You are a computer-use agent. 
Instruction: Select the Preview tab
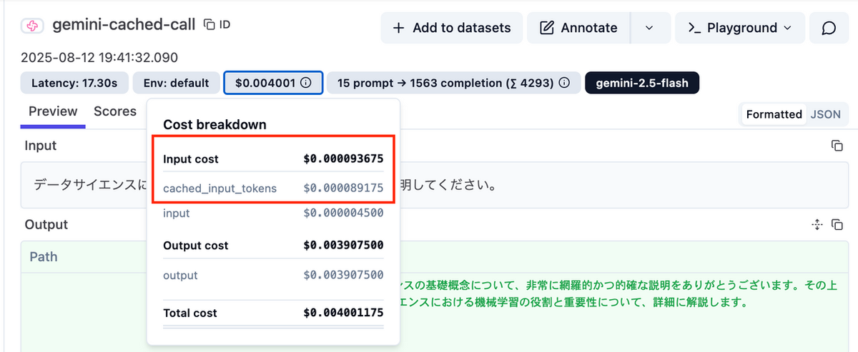point(53,111)
